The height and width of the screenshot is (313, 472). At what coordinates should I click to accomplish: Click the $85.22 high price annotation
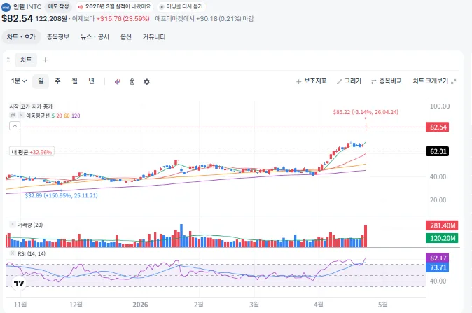point(366,112)
